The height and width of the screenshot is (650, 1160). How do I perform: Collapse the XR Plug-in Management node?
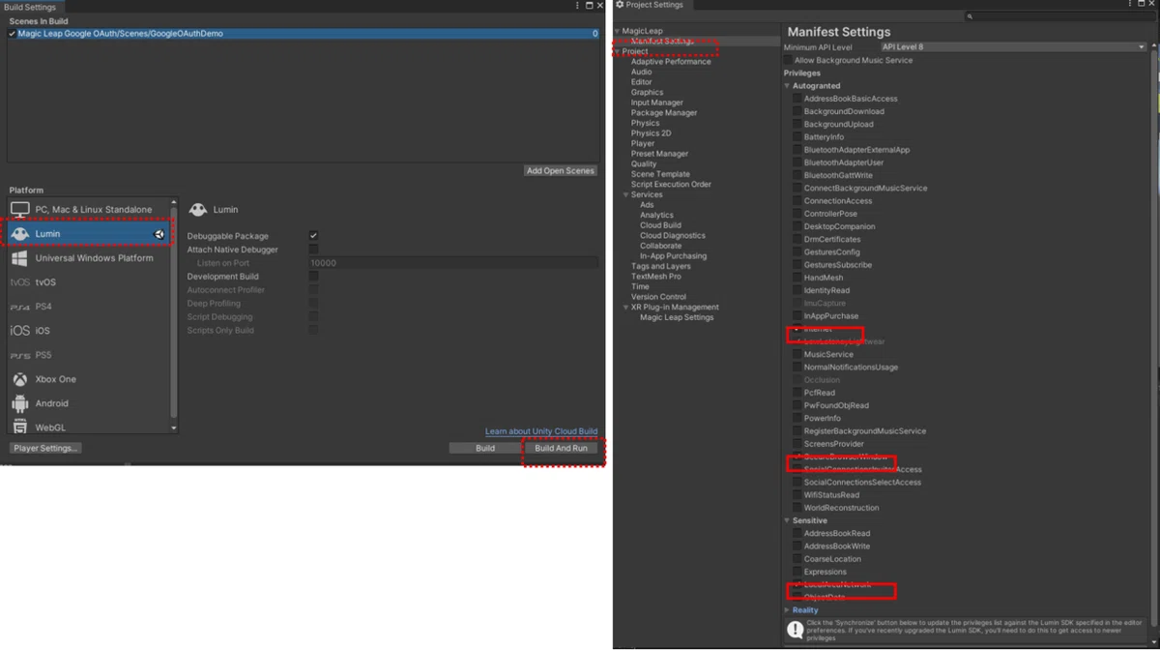point(626,307)
